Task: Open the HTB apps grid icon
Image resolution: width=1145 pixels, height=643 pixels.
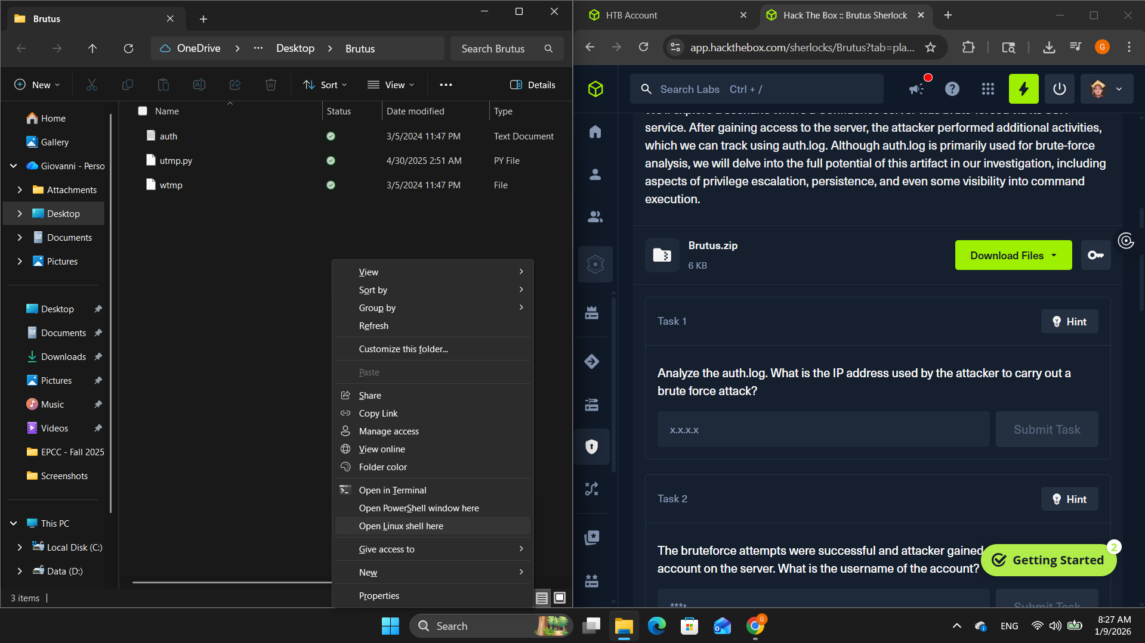Action: point(988,89)
